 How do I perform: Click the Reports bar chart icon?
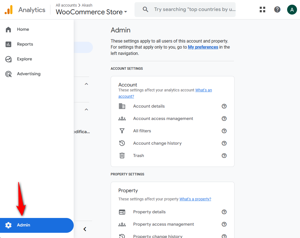8,44
